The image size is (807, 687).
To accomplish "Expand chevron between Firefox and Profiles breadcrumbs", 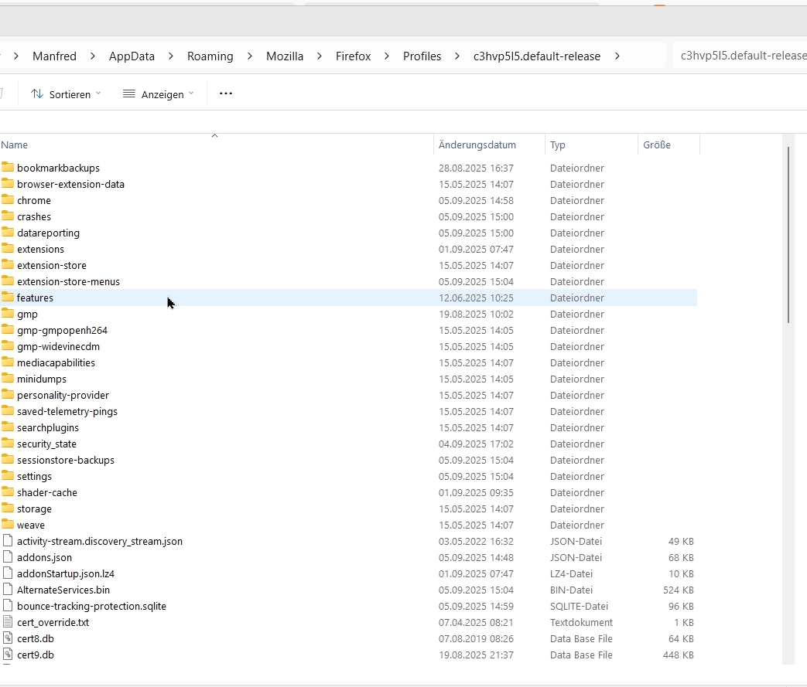I will point(387,56).
